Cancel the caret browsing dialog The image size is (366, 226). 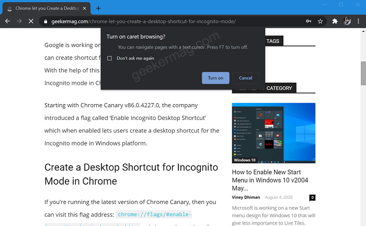246,78
